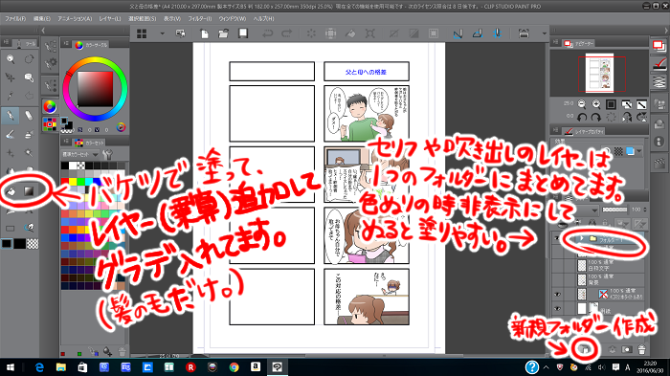
Task: Click the Save floppy disk icon
Action: 243,33
